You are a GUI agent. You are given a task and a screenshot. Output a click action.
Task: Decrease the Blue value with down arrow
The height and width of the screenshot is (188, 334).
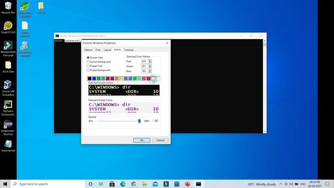point(150,72)
